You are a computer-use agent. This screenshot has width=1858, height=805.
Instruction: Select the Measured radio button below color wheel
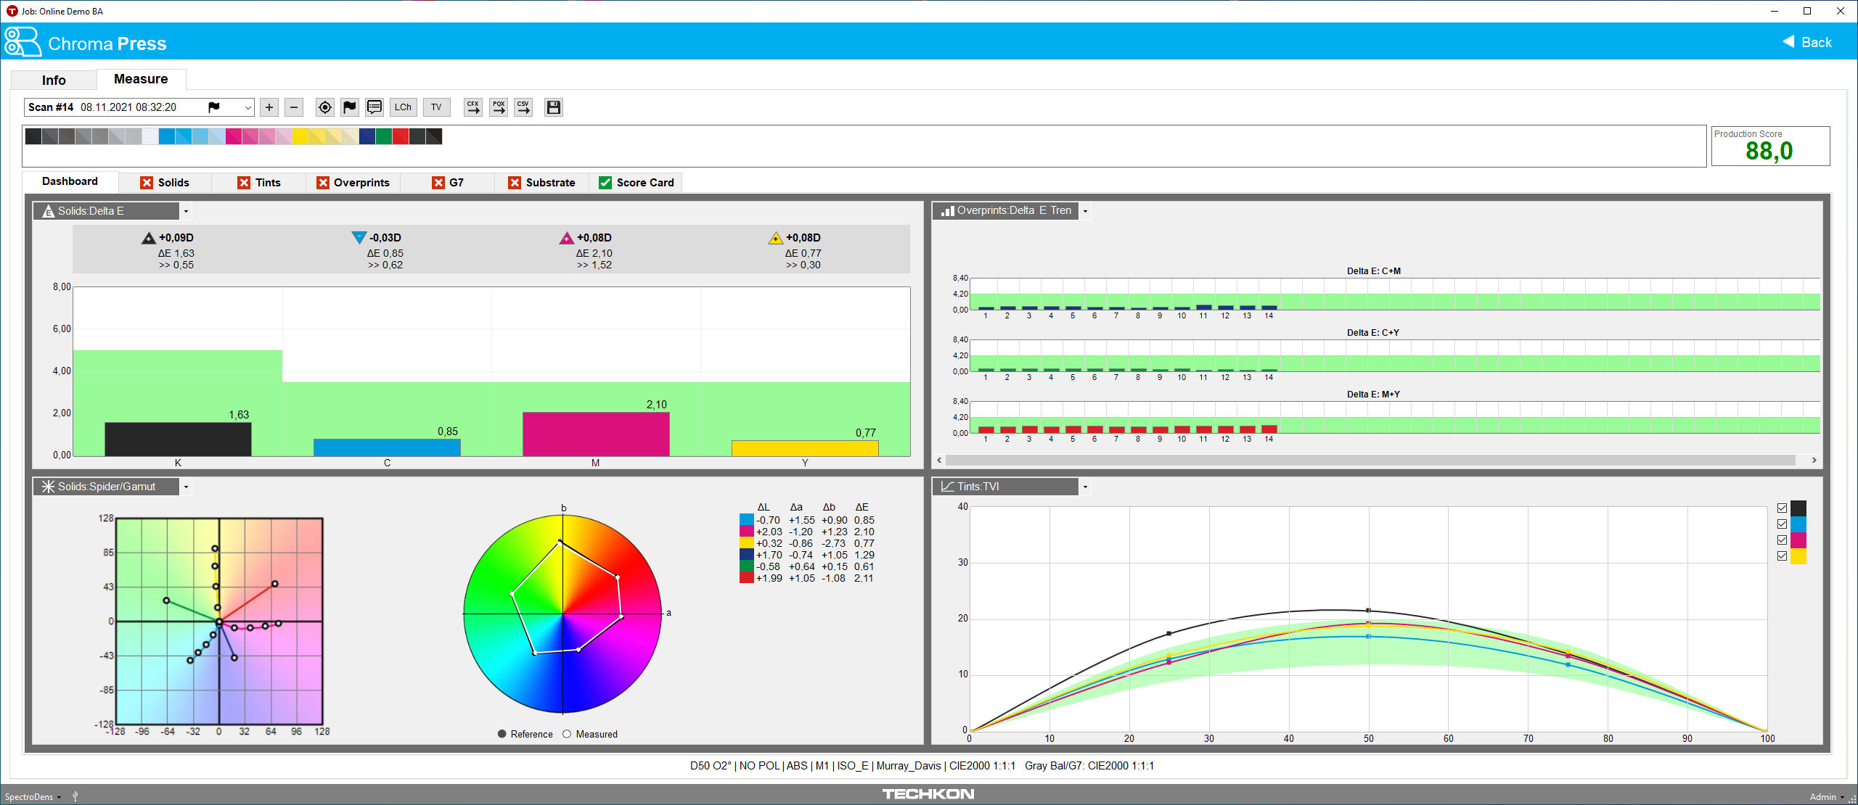point(567,734)
